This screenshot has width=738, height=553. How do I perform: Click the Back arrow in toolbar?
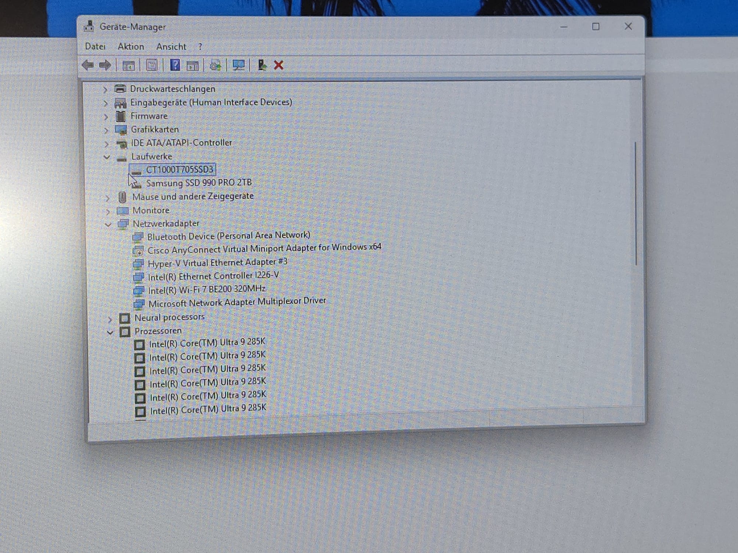(88, 65)
